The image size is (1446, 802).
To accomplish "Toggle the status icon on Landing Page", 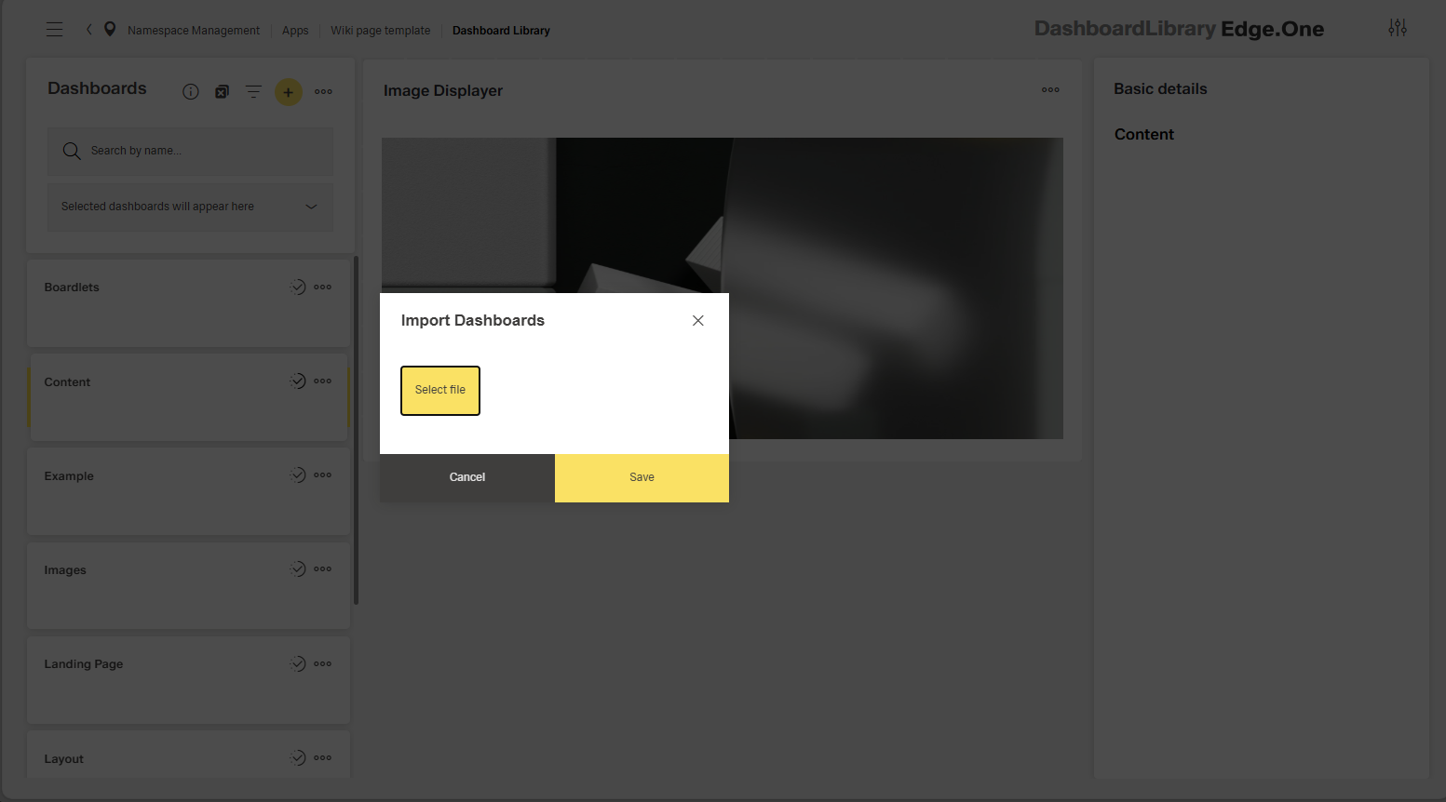I will click(297, 662).
